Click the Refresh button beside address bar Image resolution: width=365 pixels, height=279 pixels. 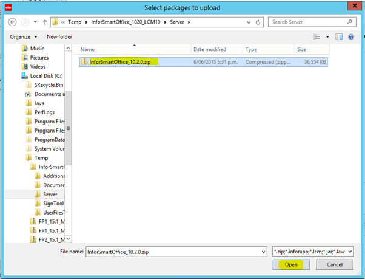point(259,22)
